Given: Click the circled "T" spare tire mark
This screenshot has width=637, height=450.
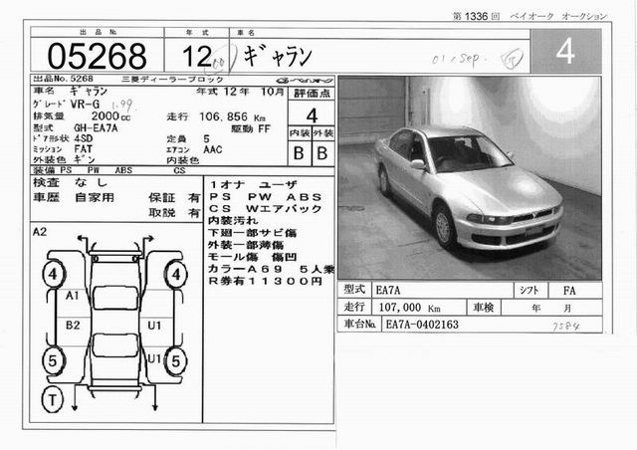Looking at the screenshot, I should (53, 399).
